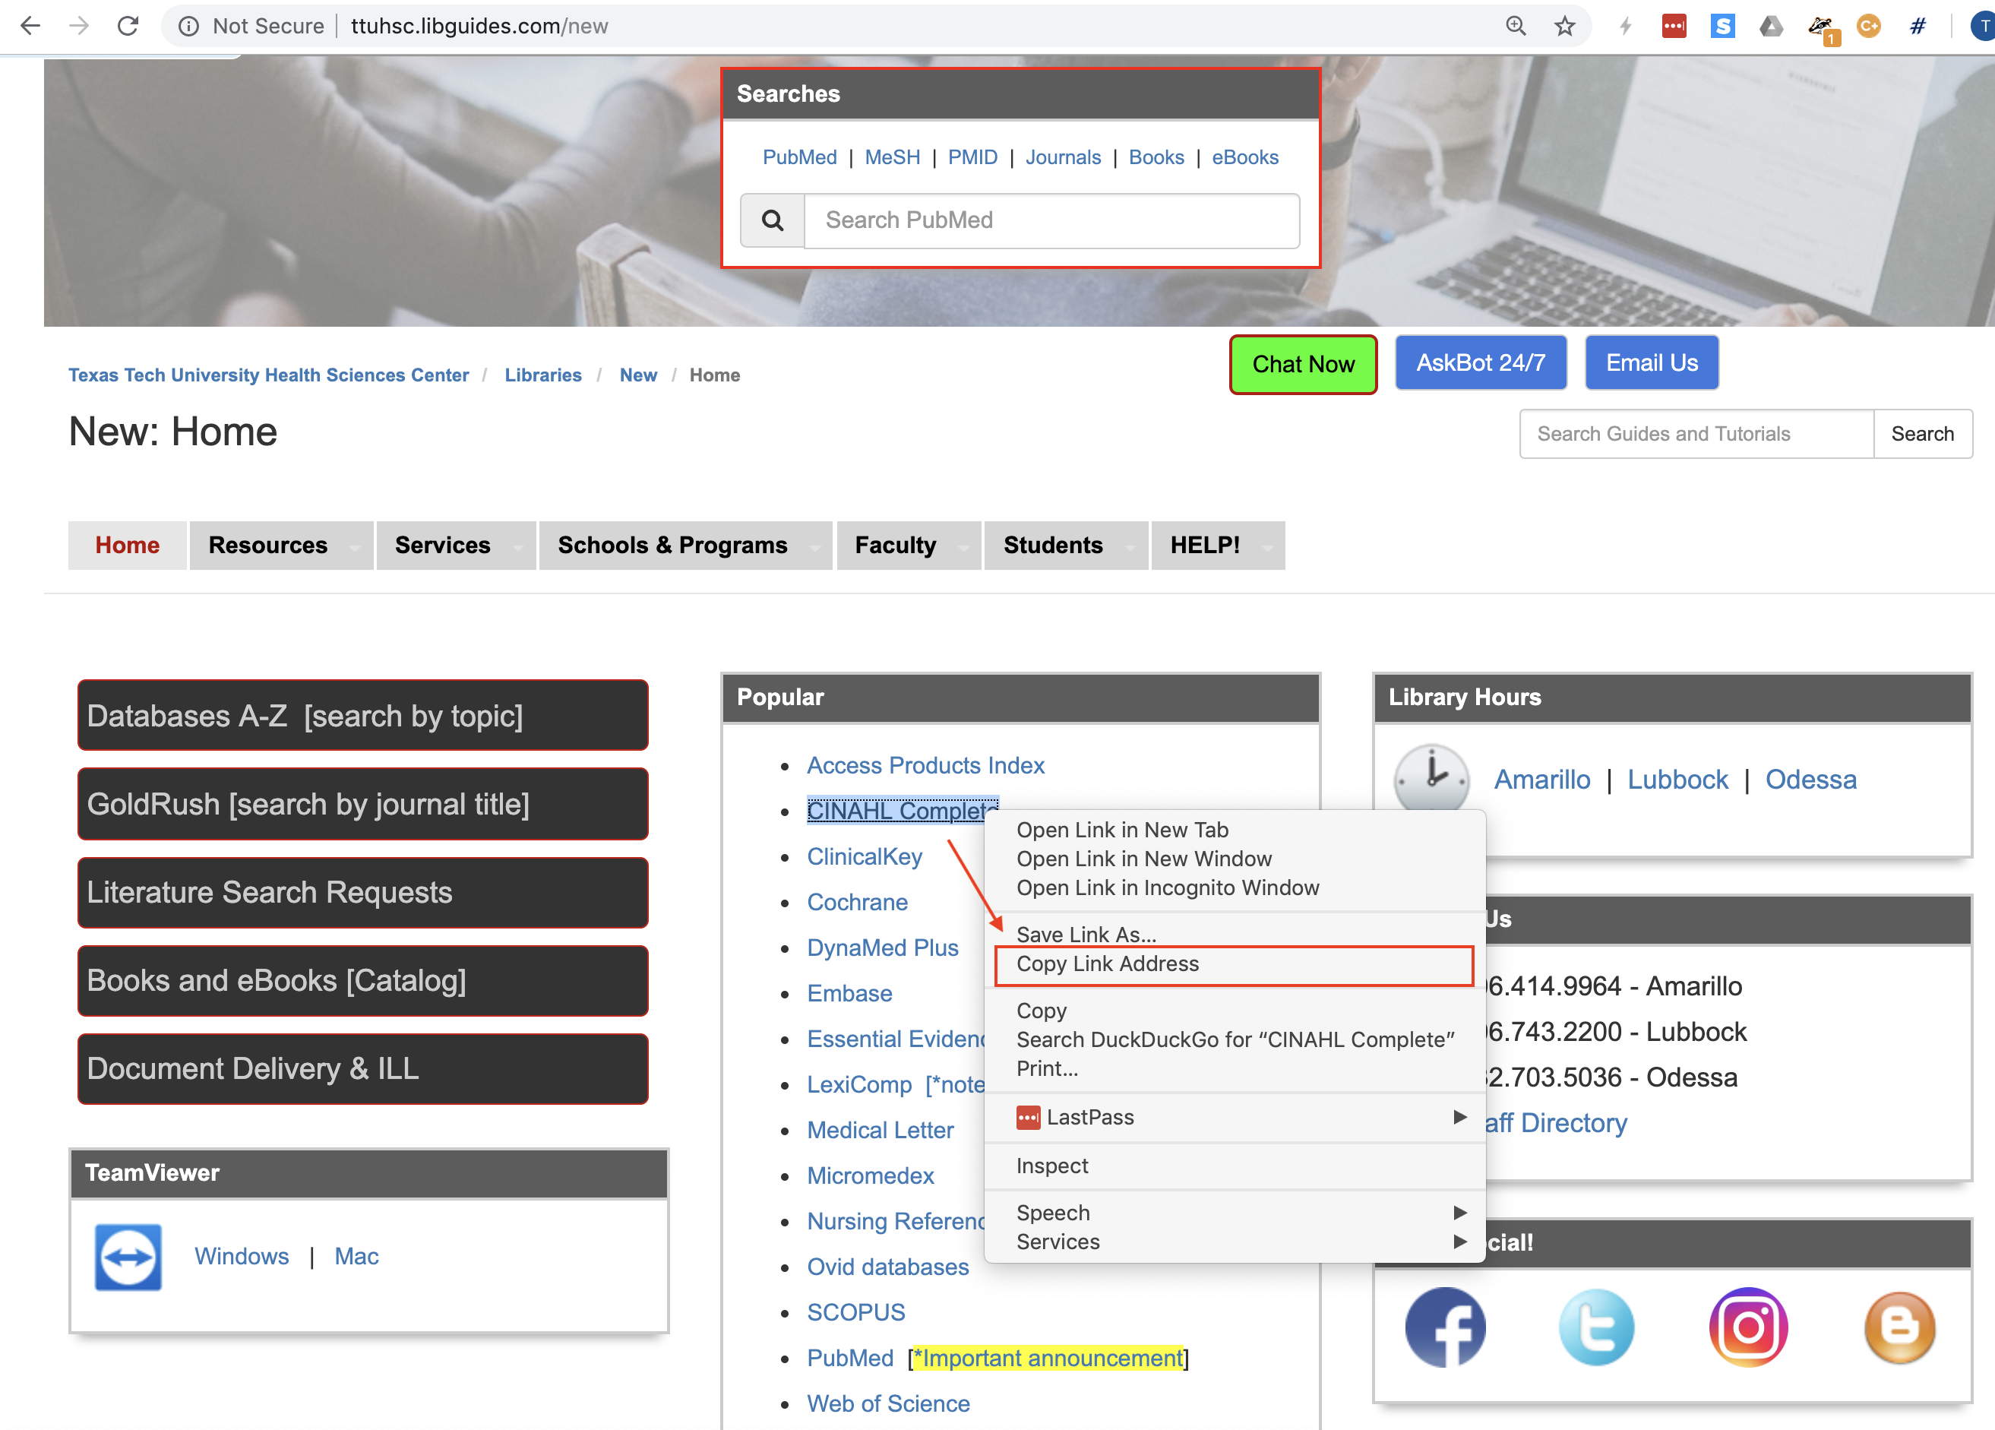Click the TeamViewer logo icon
This screenshot has width=1995, height=1430.
tap(128, 1257)
